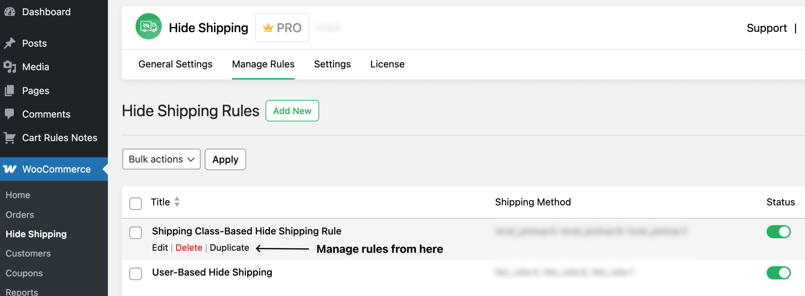
Task: Click the Comments bubble icon
Action: [x=9, y=114]
